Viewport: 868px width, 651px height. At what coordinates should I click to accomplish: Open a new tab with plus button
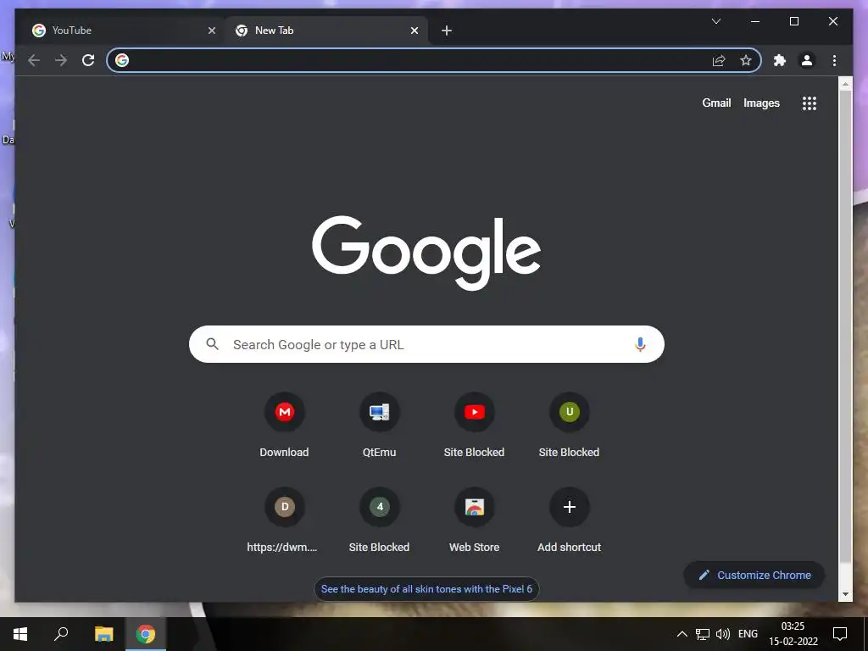click(447, 31)
